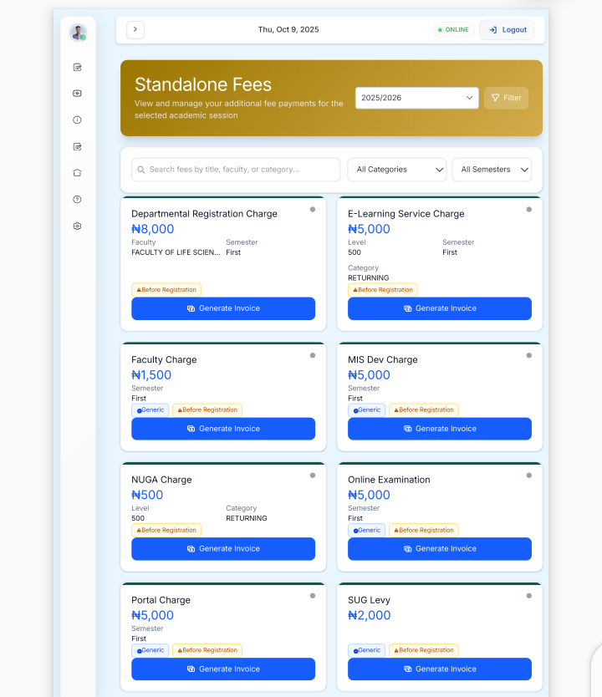The width and height of the screenshot is (602, 697).
Task: Generate Invoice for MIS Dev Charge
Action: tap(439, 429)
